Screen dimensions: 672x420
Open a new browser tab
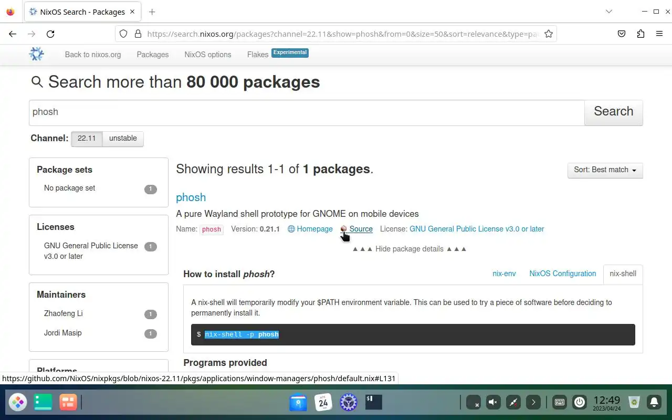click(152, 12)
